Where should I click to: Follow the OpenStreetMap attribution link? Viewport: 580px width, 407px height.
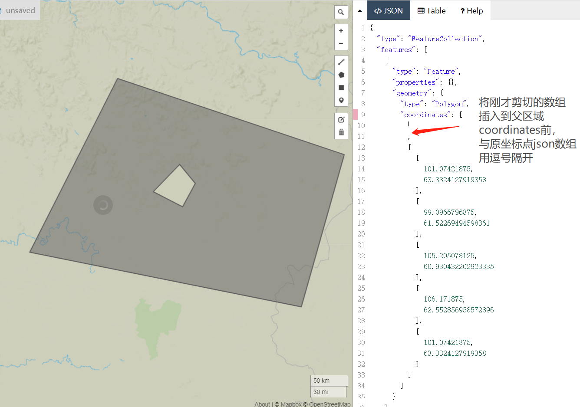(330, 404)
